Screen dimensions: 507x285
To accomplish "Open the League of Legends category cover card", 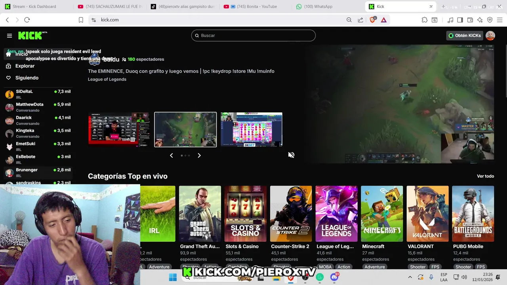I will click(337, 214).
